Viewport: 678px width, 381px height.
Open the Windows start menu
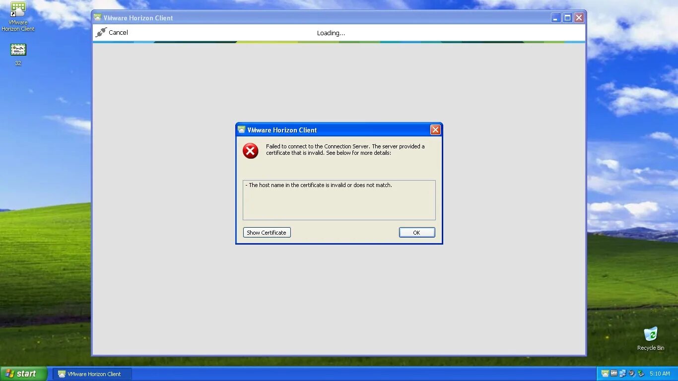pyautogui.click(x=24, y=374)
